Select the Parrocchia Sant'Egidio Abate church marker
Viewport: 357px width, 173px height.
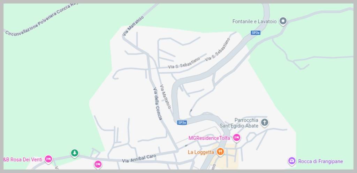(x=264, y=123)
